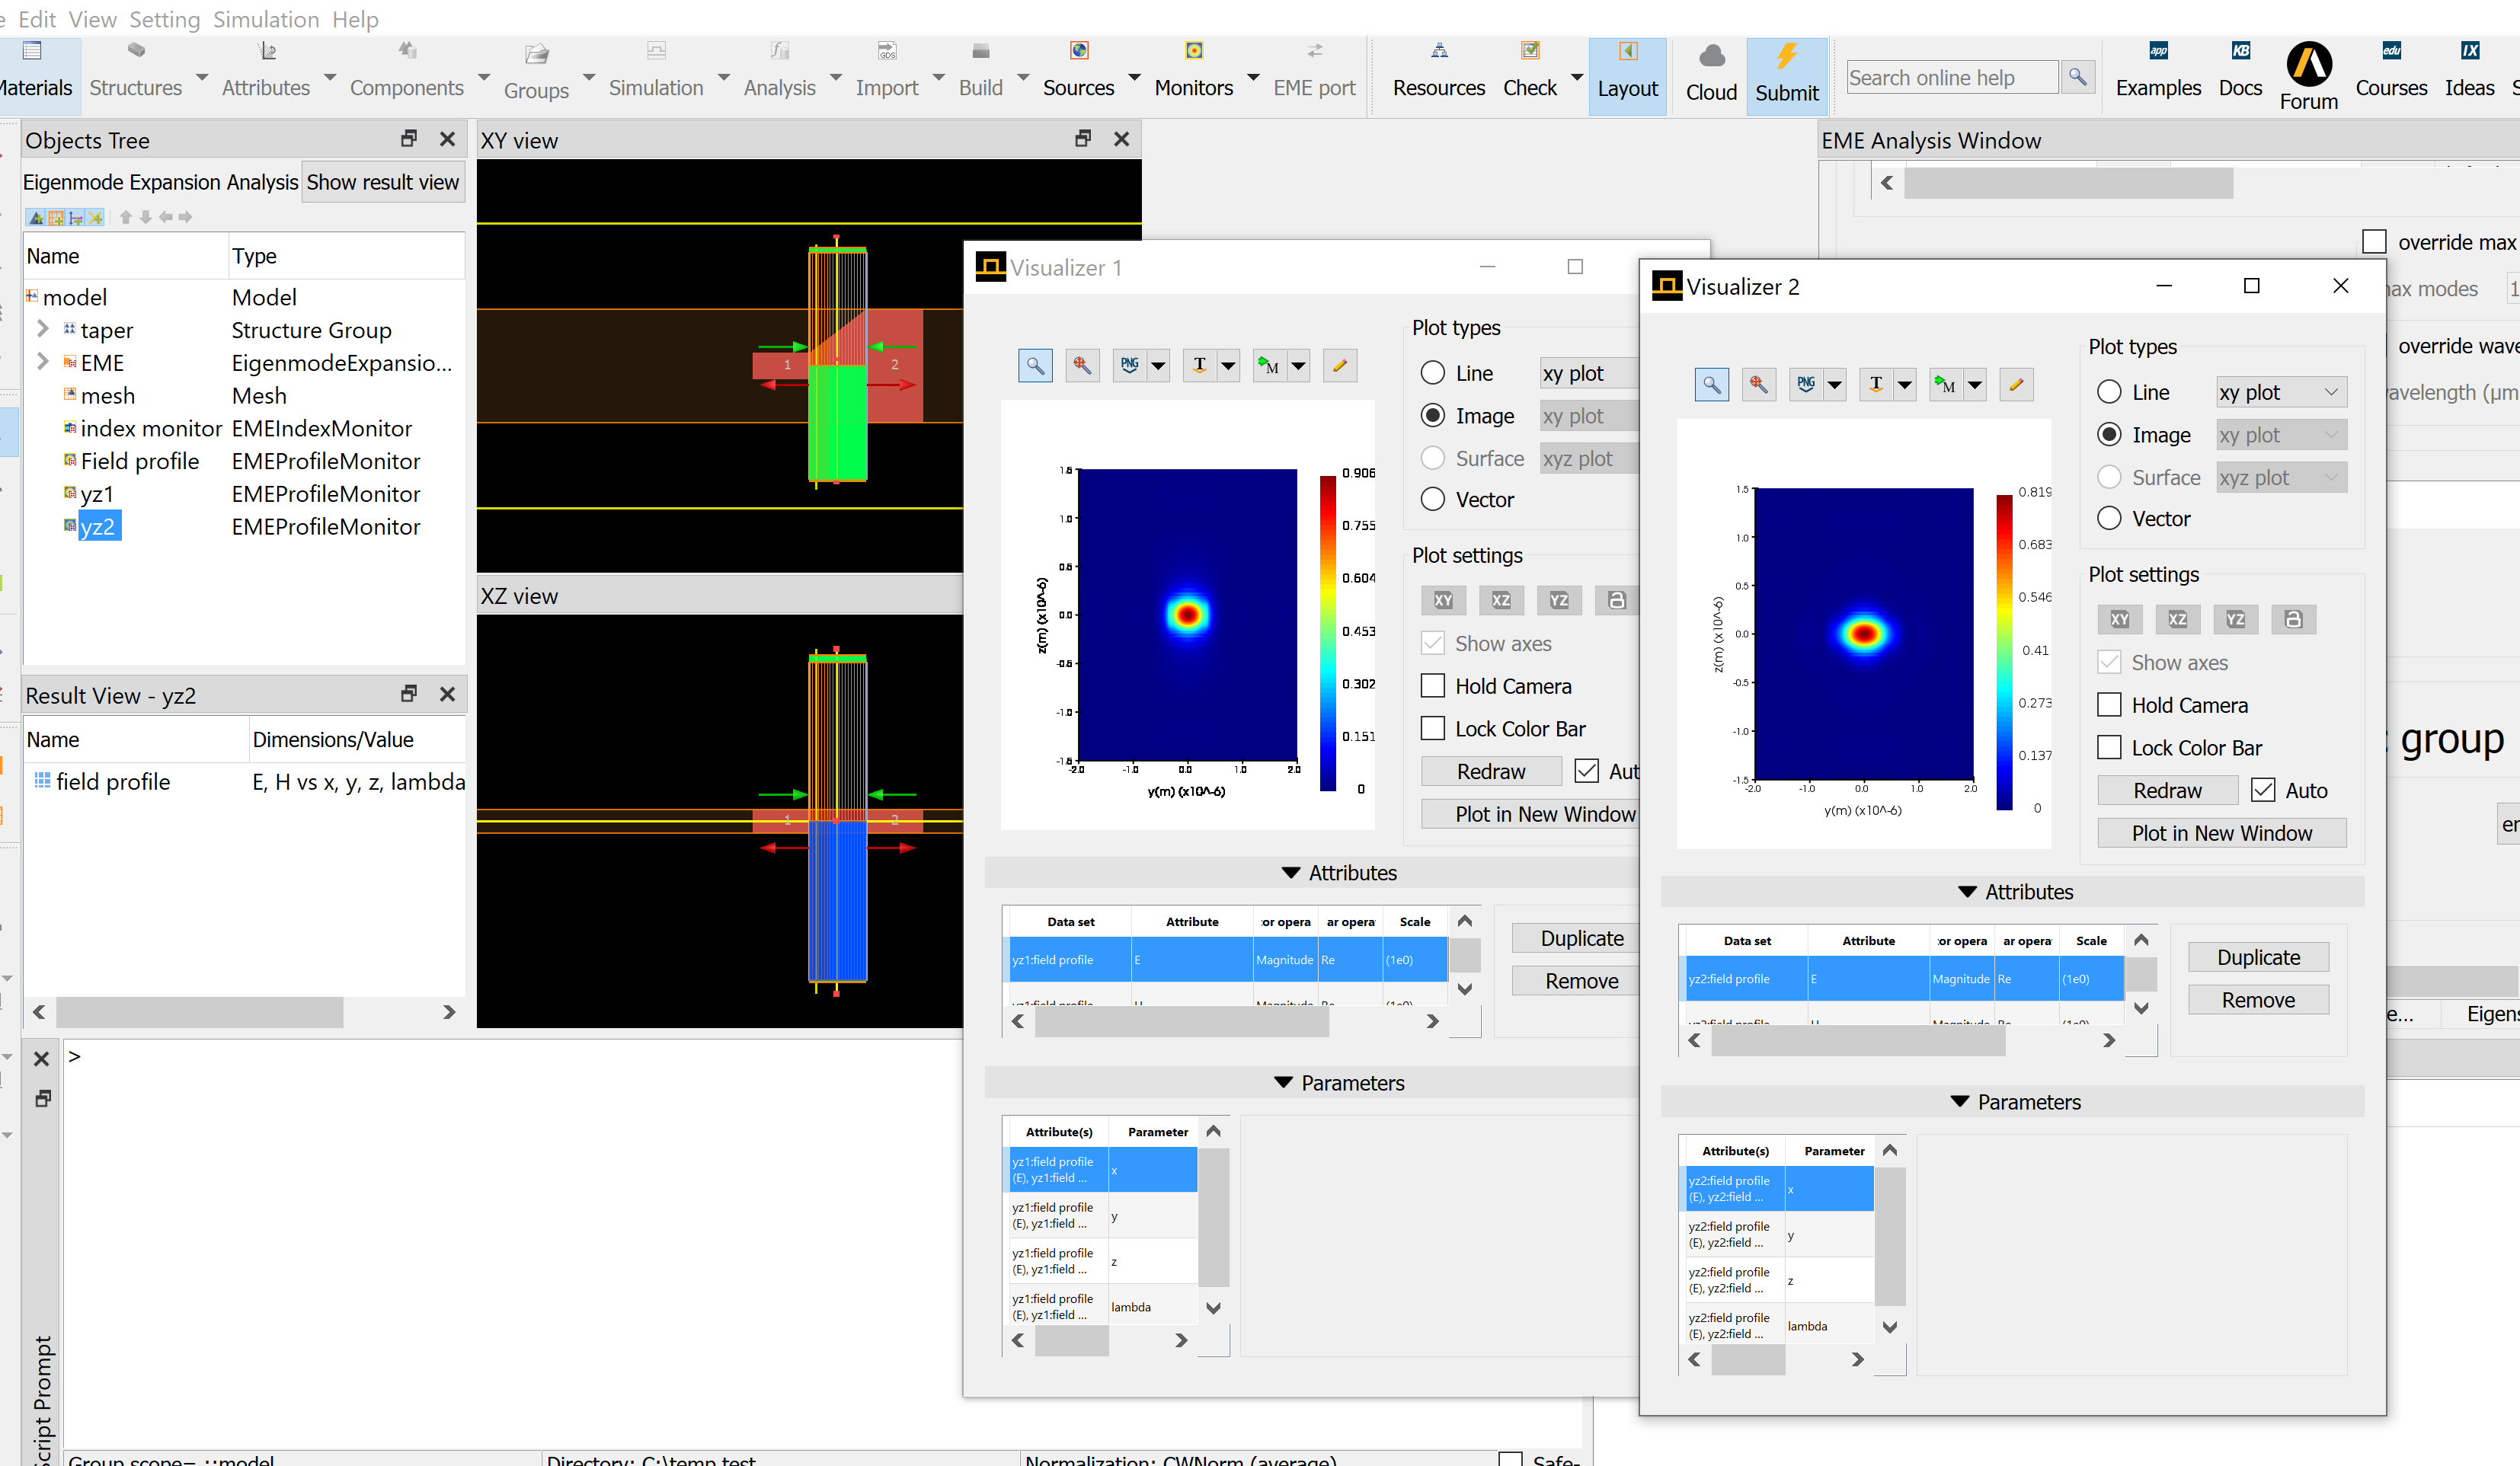Check Lock Color Bar in Visualizer 2
Viewport: 2520px width, 1466px height.
(2109, 748)
